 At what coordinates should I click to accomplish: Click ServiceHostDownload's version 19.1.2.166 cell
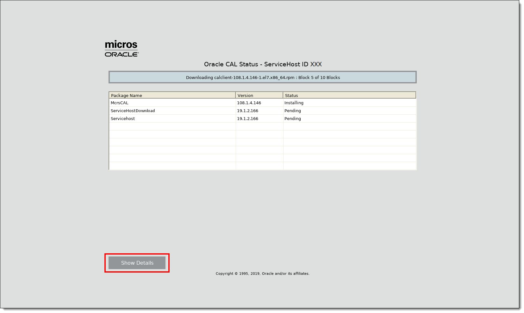pos(247,111)
